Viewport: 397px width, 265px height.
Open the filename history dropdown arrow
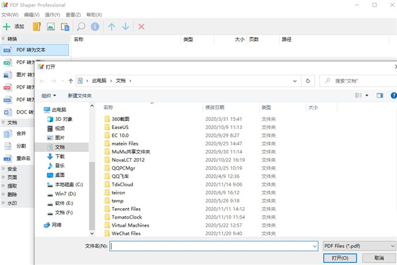click(314, 246)
